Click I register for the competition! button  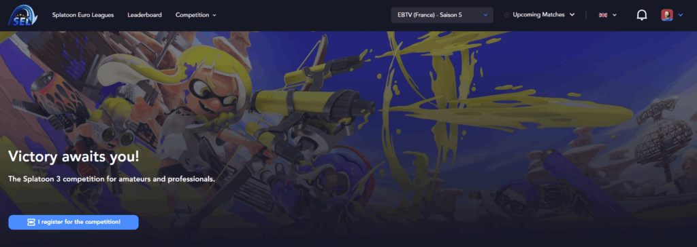(x=74, y=222)
